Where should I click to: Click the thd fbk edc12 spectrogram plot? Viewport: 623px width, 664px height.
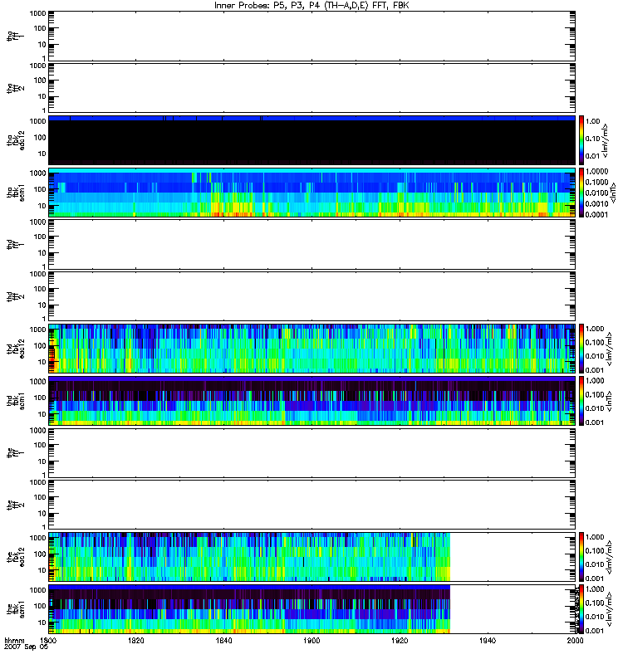[312, 349]
